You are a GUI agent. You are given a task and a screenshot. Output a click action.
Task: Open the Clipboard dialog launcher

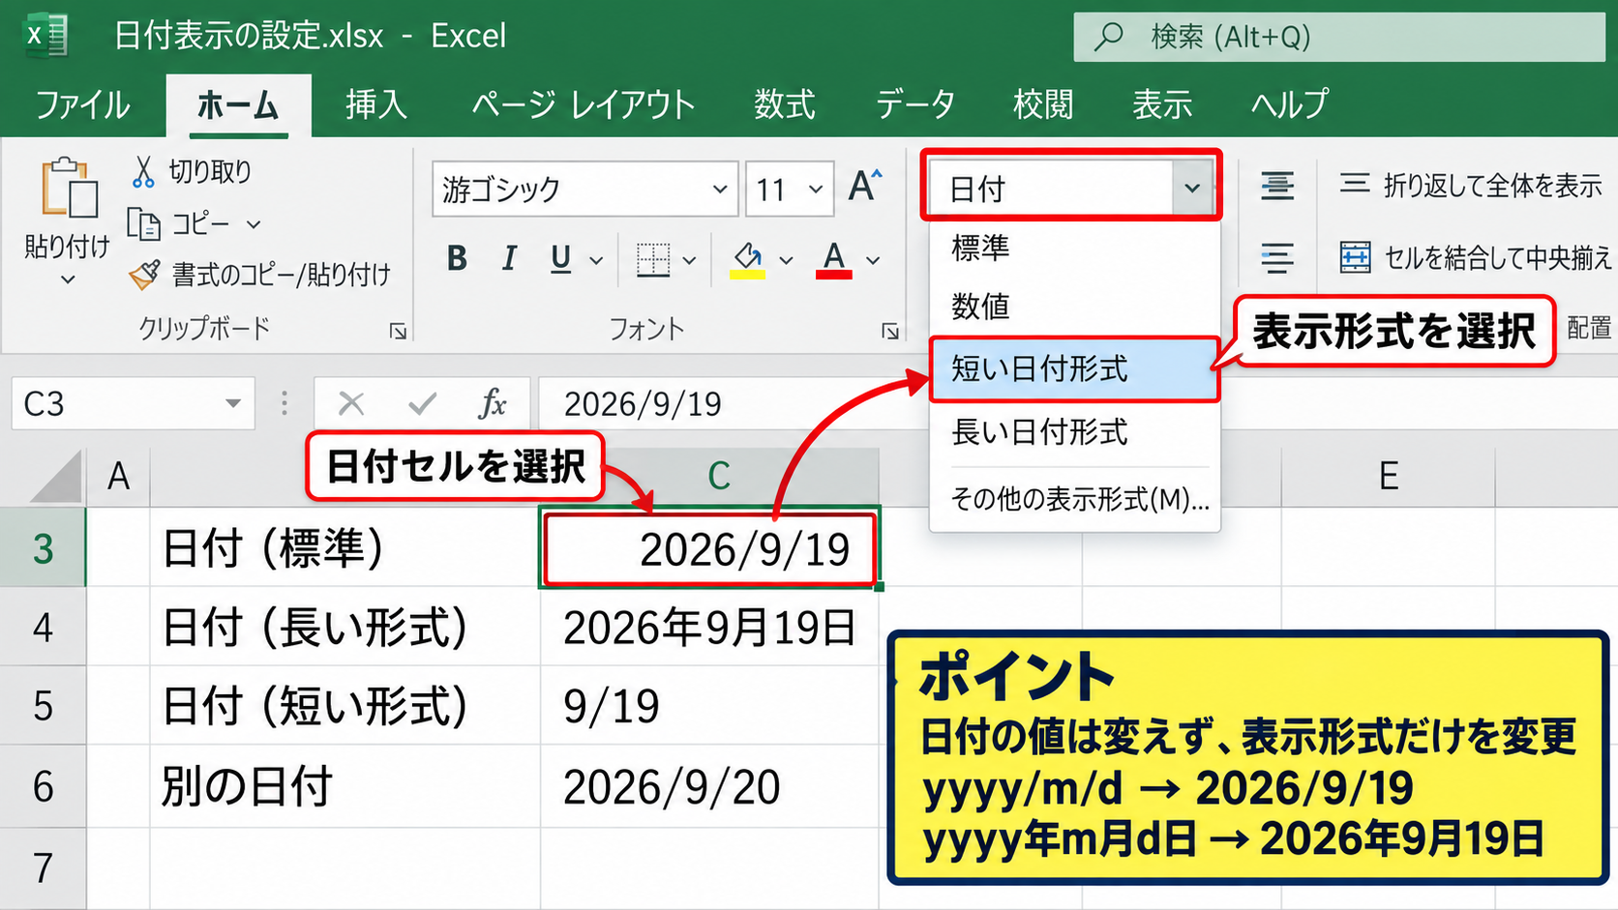pos(398,332)
